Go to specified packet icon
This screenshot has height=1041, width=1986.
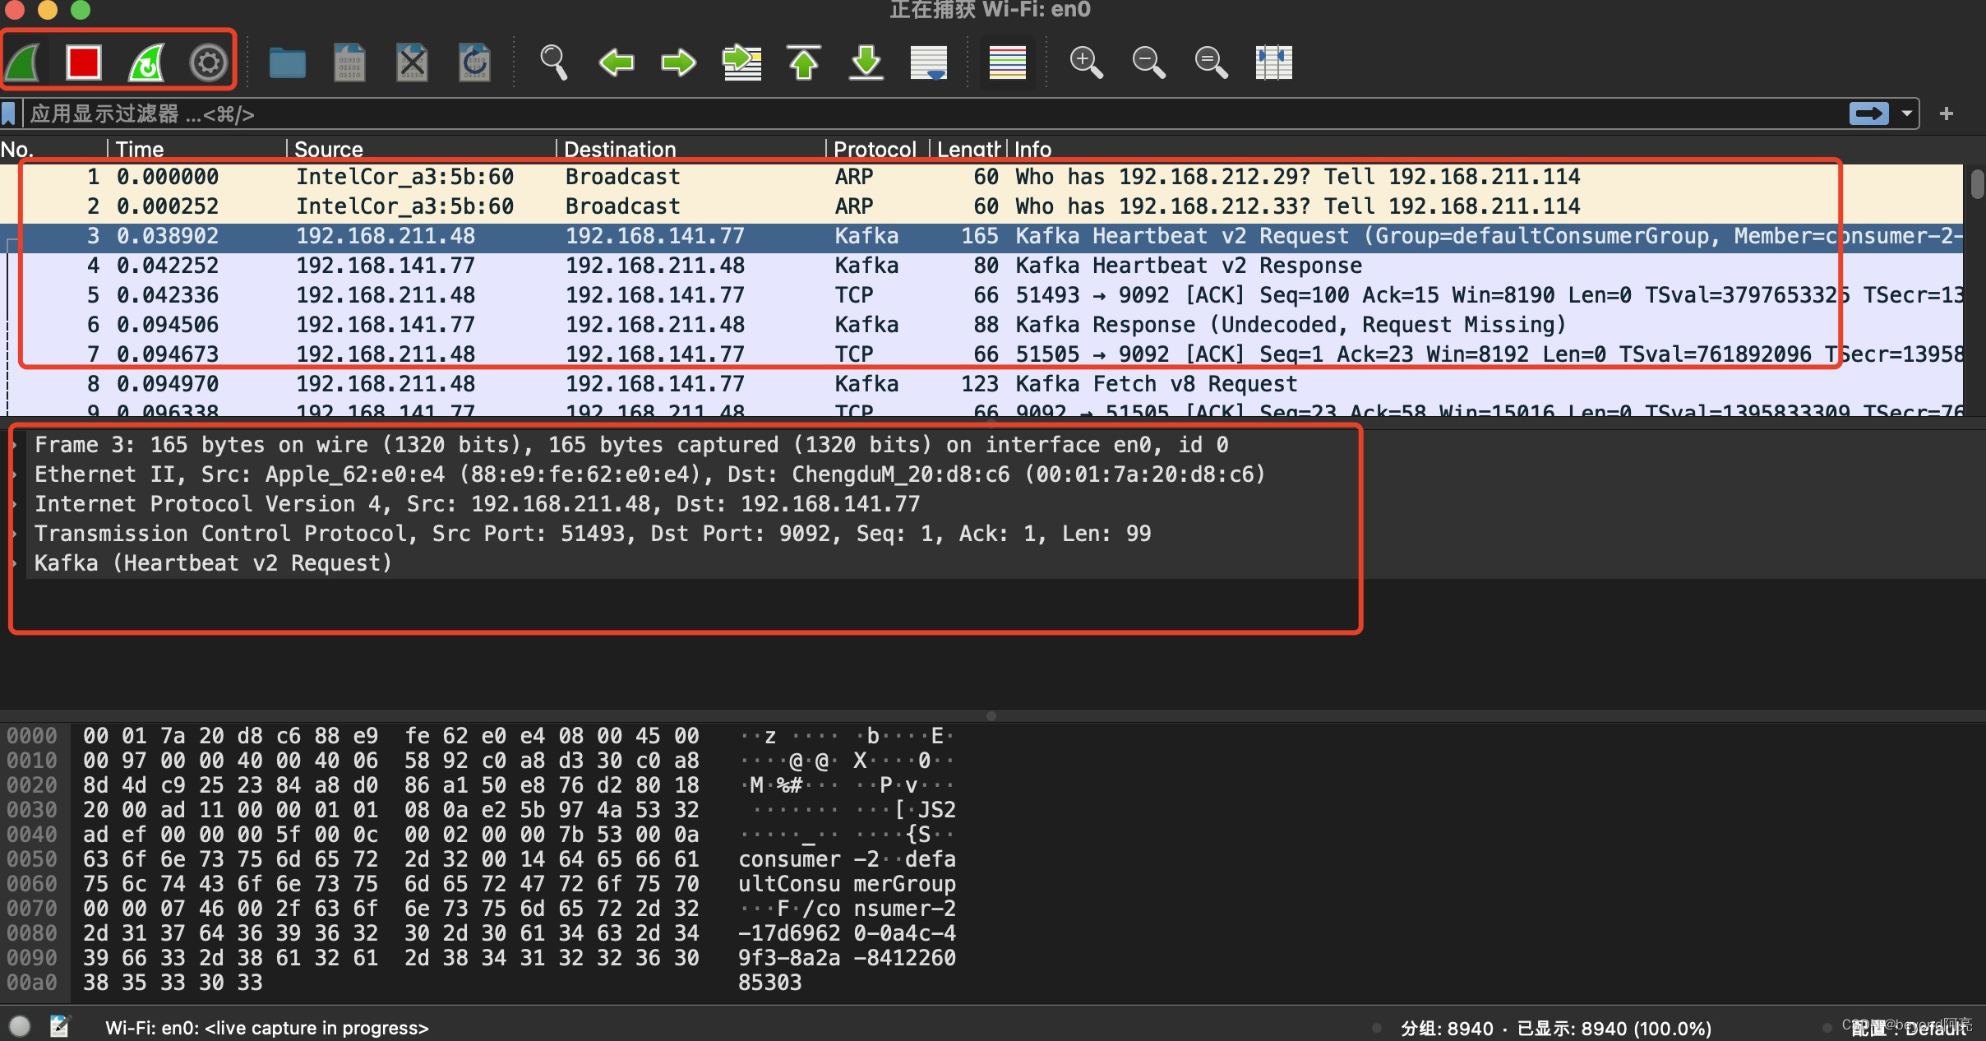741,62
